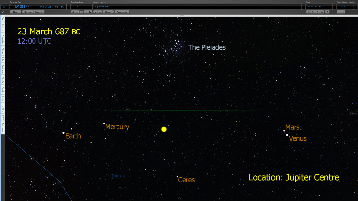Step time forward one increment

pyautogui.click(x=90, y=12)
